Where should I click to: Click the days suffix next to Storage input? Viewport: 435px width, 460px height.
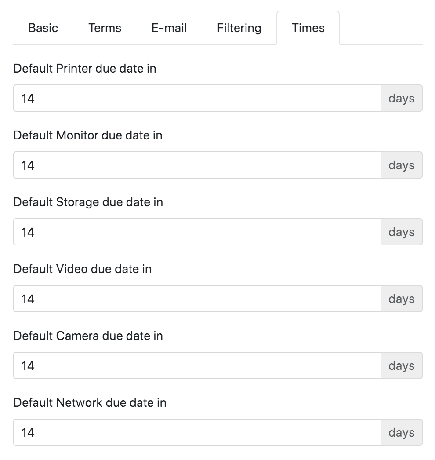click(x=401, y=232)
